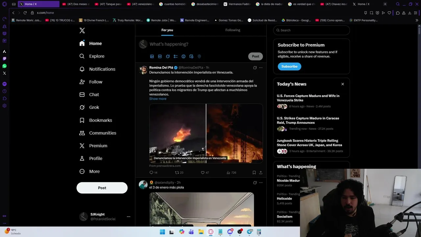Click the Search field on X
The width and height of the screenshot is (421, 237).
pyautogui.click(x=311, y=30)
